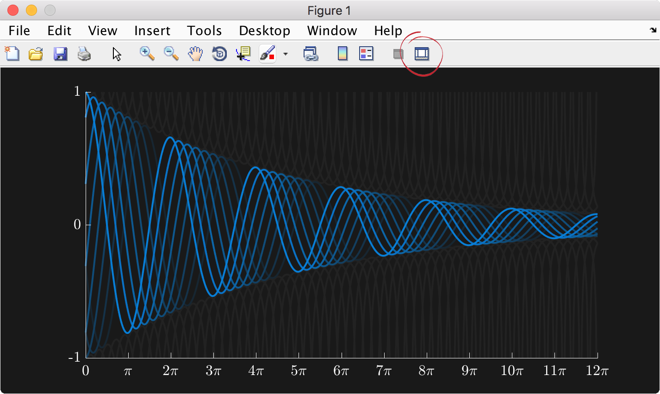Viewport: 660px width, 394px height.
Task: Open the Window menu
Action: coord(332,31)
